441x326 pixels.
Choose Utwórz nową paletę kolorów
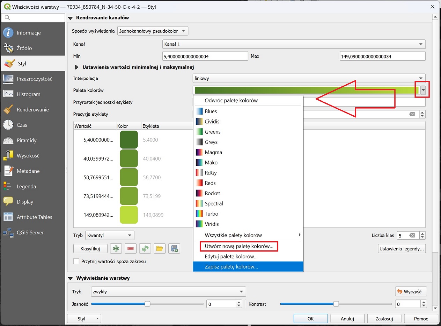(248, 247)
